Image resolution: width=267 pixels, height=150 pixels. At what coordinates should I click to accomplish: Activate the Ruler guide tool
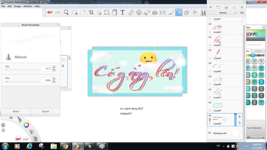pos(131,12)
